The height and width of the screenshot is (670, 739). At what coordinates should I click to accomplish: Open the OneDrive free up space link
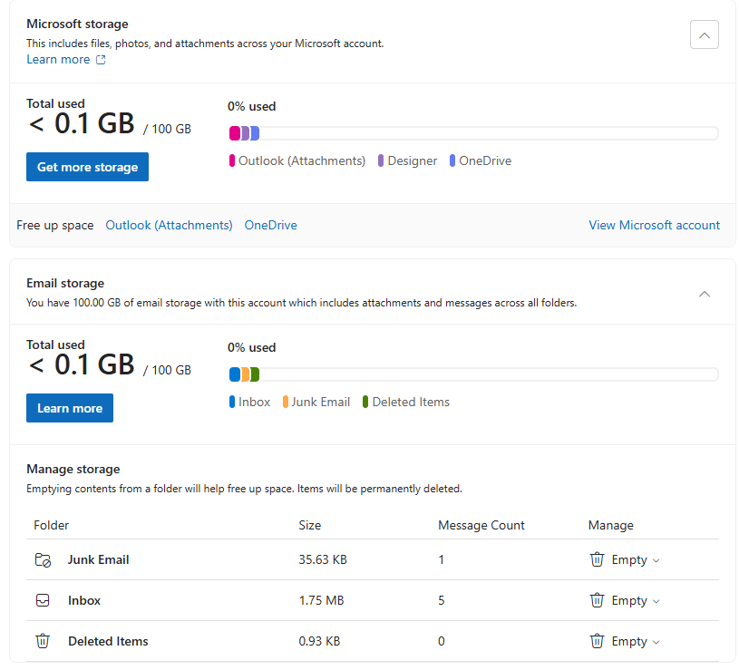(x=270, y=225)
